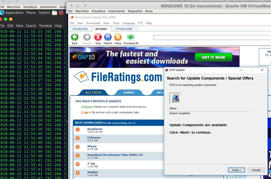The width and height of the screenshot is (271, 179).
Task: Open the CCleaner entry in Most Downloaded list
Action: pos(94,137)
